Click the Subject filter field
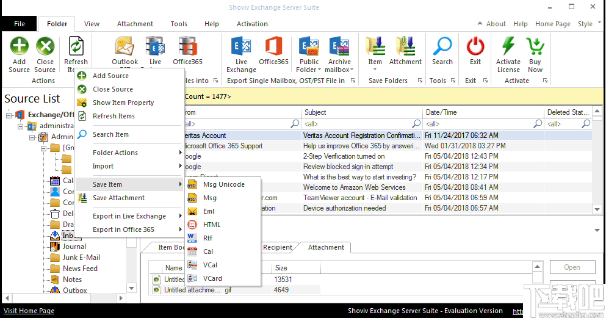The image size is (606, 318). click(x=361, y=124)
